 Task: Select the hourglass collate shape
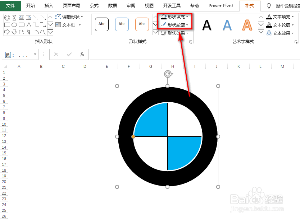[14, 18]
